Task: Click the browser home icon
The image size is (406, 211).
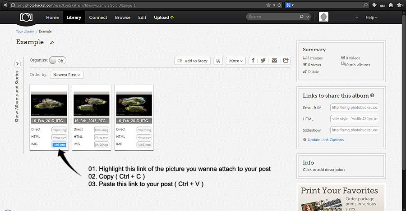Action: click(x=391, y=5)
